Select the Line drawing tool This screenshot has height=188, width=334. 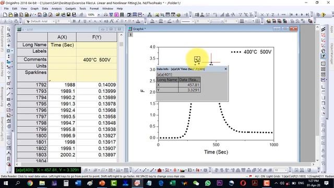coord(9,94)
